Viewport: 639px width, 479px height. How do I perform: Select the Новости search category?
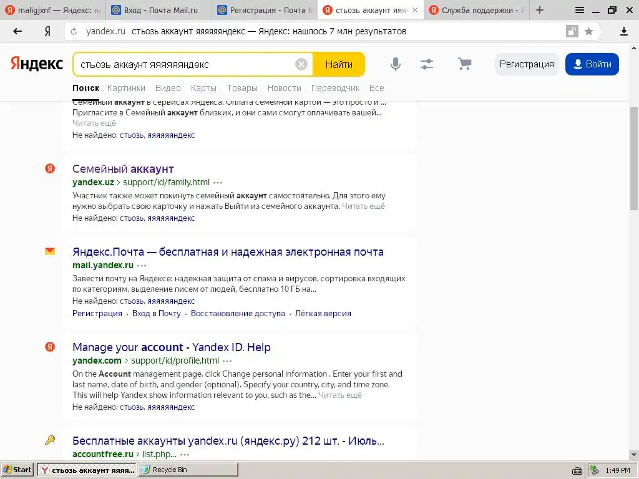point(285,88)
